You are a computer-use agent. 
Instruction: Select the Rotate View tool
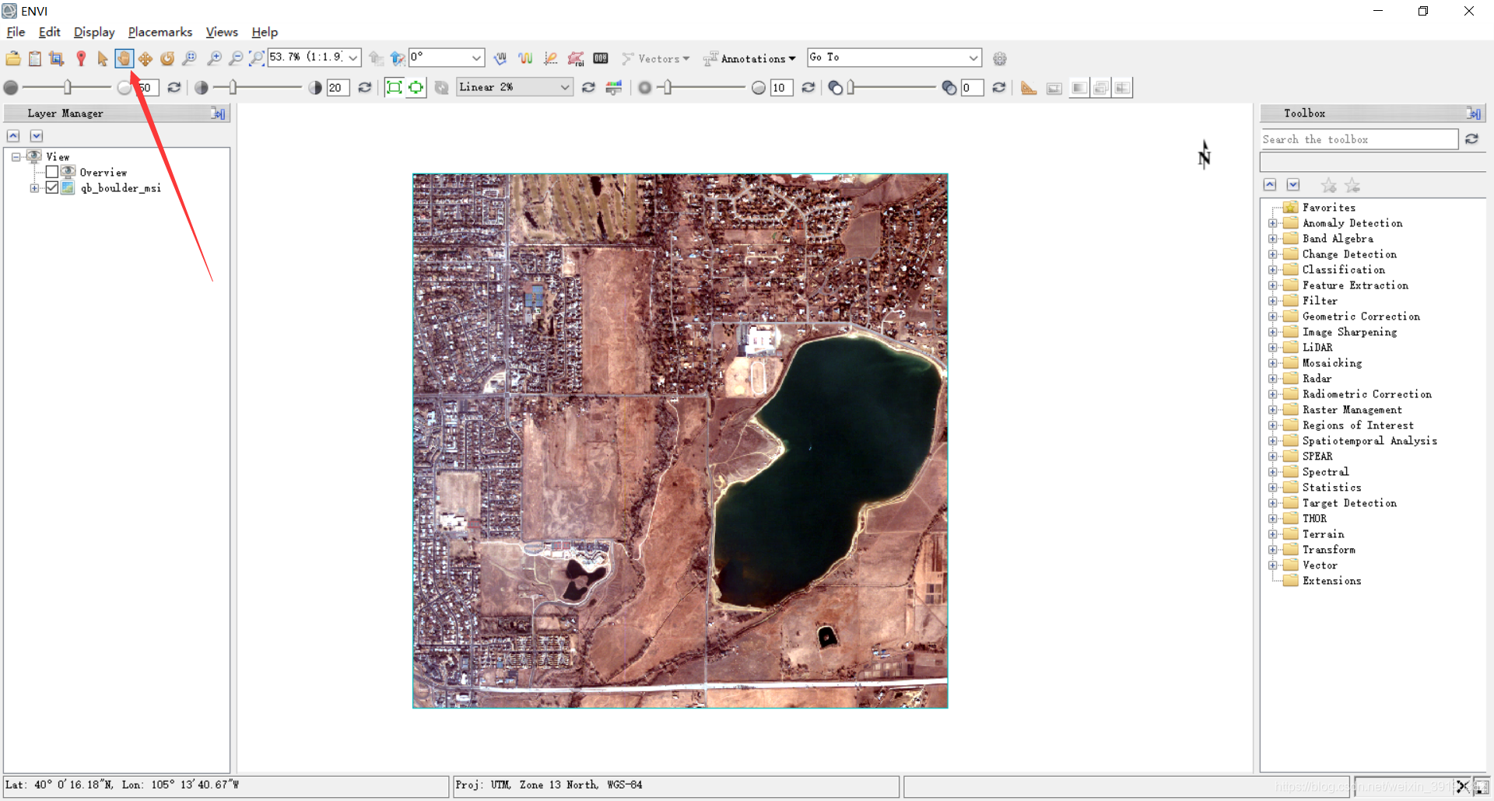[167, 58]
